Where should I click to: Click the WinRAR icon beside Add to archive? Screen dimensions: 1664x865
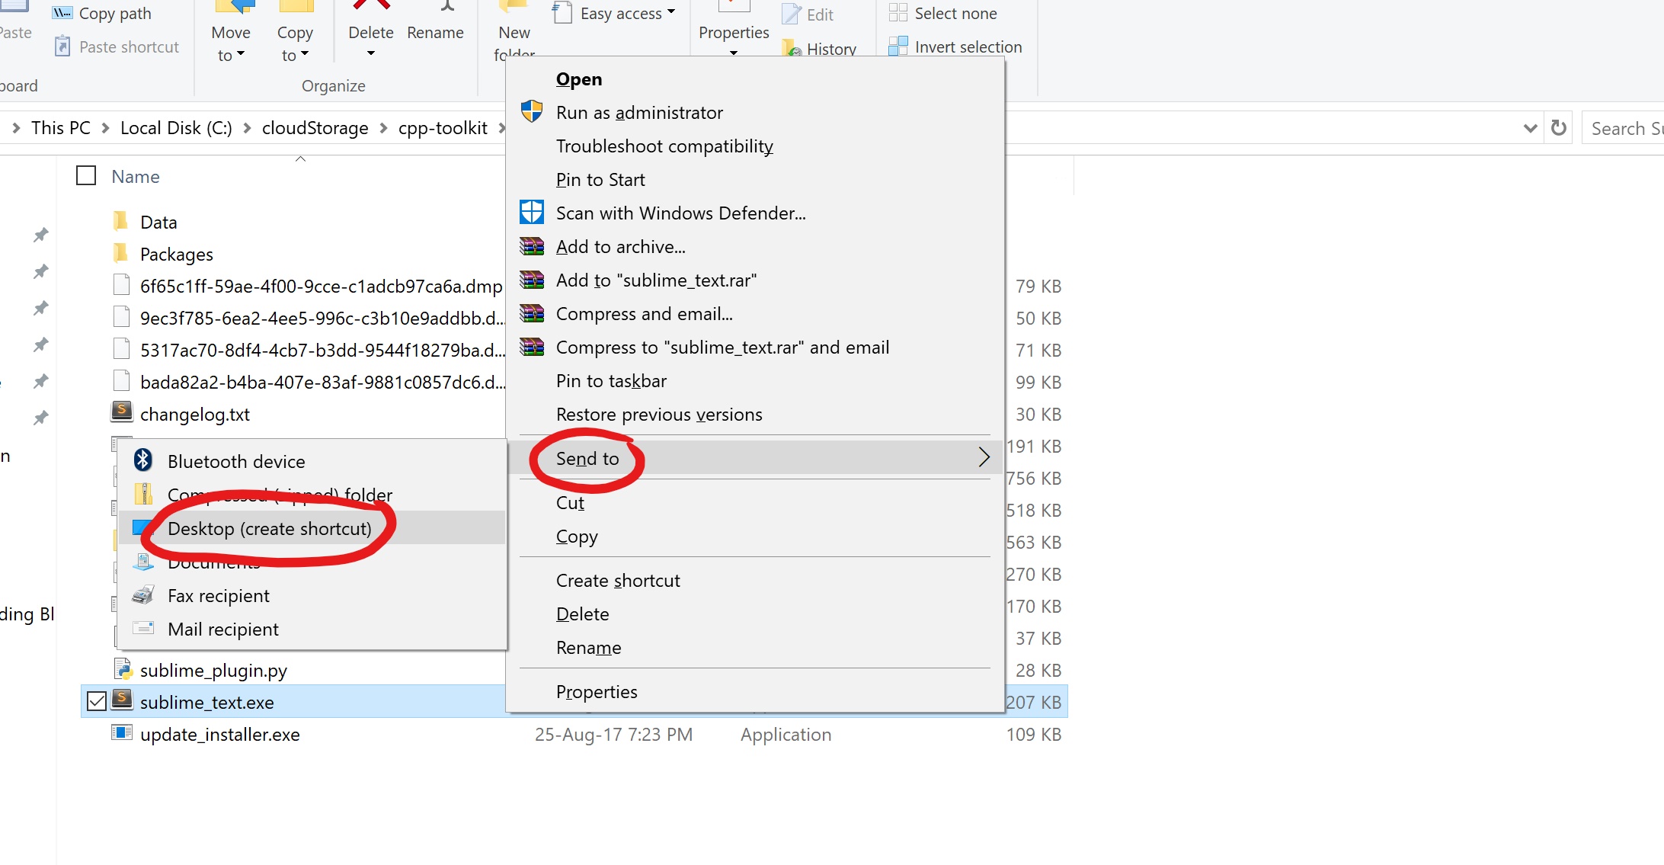tap(531, 245)
